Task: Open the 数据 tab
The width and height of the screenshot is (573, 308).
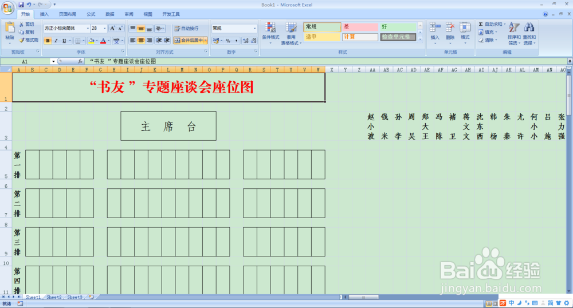Action: point(110,14)
